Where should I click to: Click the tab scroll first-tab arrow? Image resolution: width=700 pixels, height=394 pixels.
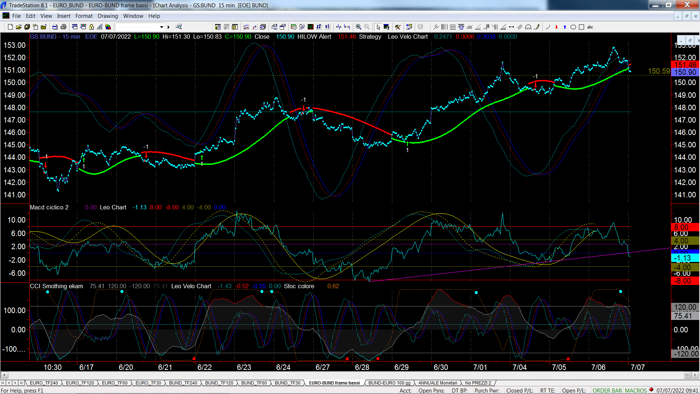click(3, 383)
